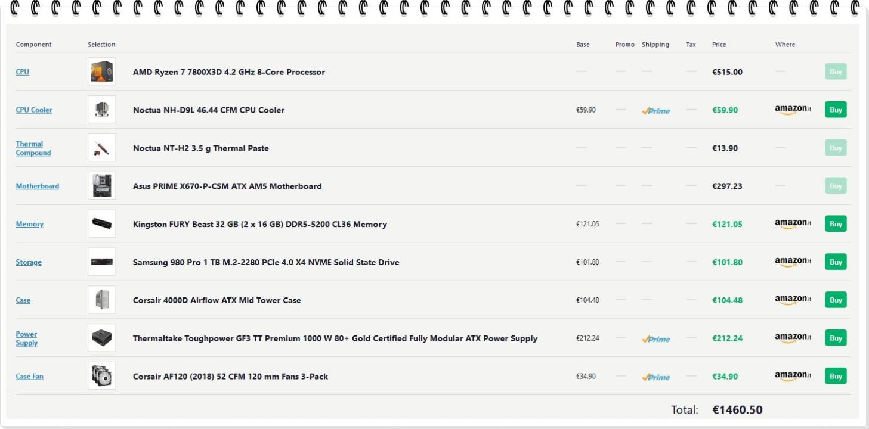The width and height of the screenshot is (869, 429).
Task: Click the Corsair 4000D case thumbnail
Action: pyautogui.click(x=101, y=300)
